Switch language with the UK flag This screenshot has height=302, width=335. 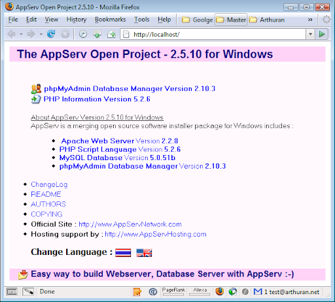coord(144,253)
